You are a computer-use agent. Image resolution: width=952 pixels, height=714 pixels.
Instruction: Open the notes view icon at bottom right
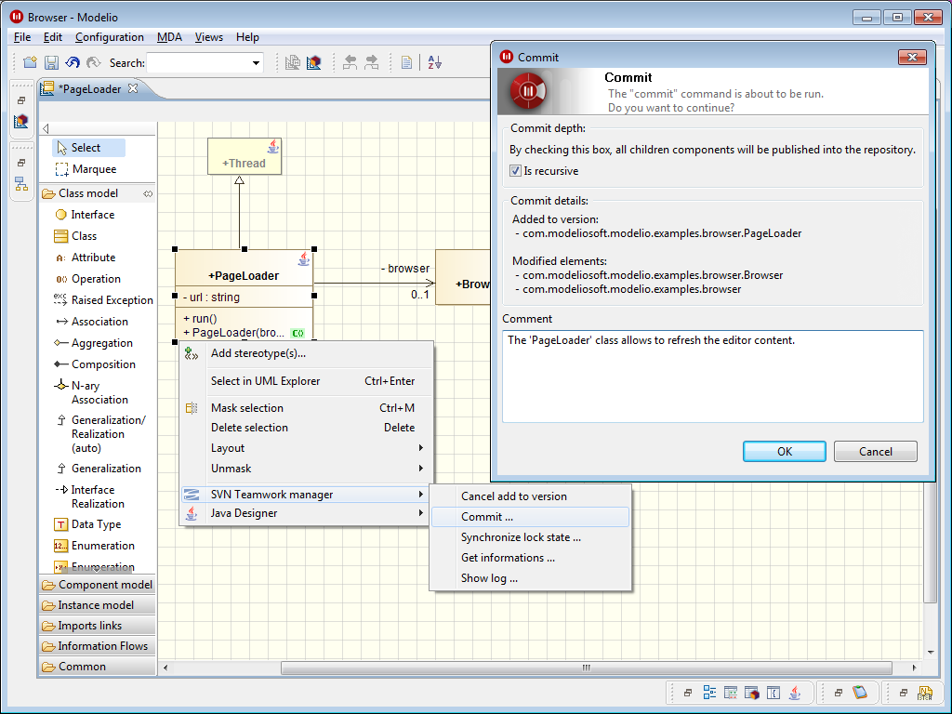[x=925, y=692]
